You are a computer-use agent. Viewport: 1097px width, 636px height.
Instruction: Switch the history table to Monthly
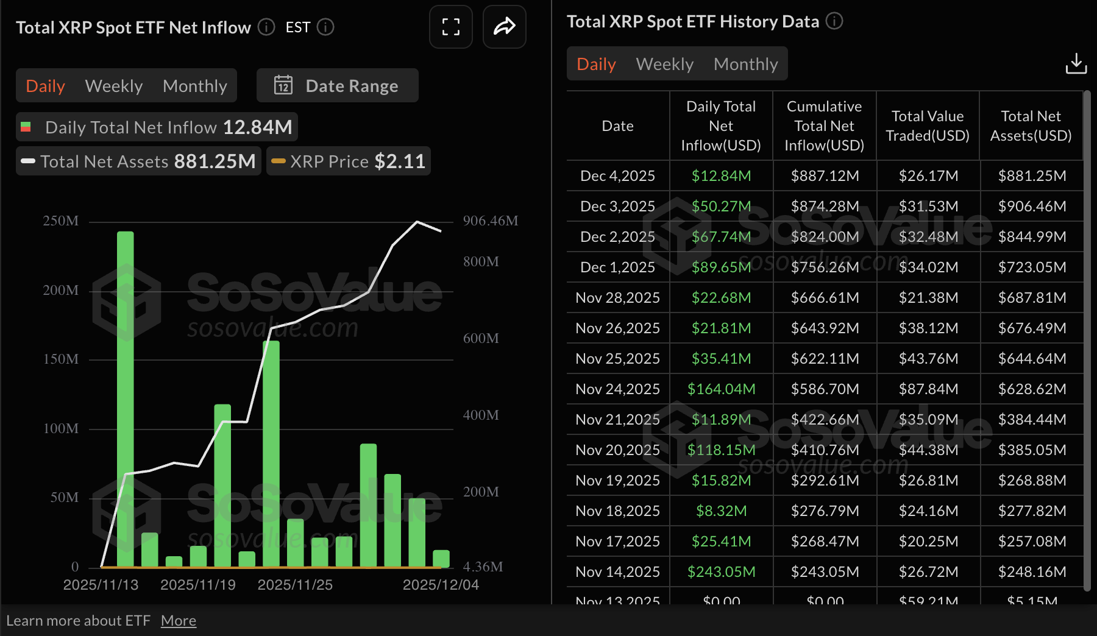[745, 63]
